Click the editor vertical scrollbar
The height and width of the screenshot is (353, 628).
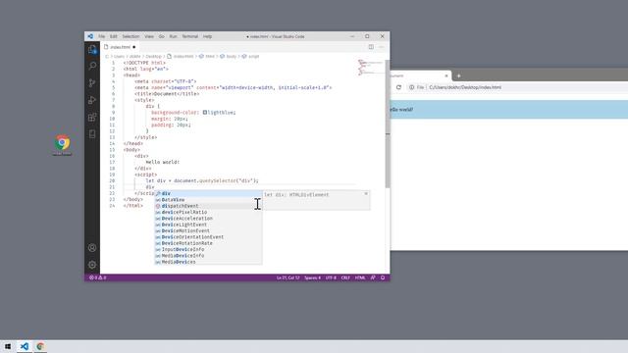coord(388,125)
